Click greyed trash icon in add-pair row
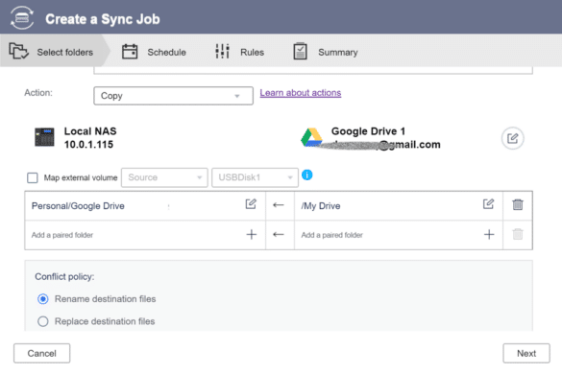This screenshot has height=374, width=562. tap(518, 234)
